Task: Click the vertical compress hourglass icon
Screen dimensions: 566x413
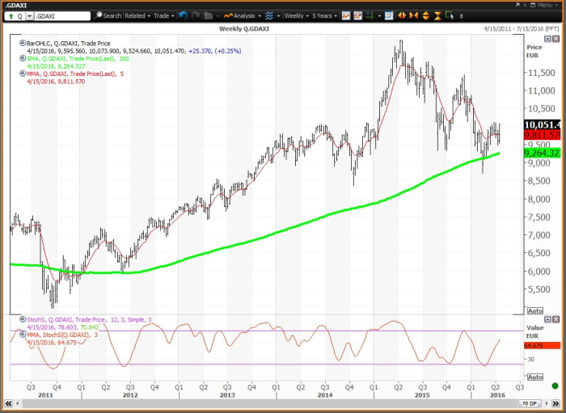Action: (x=437, y=15)
